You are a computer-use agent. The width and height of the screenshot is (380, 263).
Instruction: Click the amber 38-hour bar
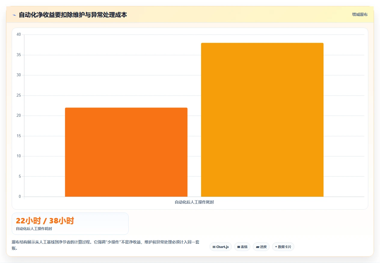pos(262,120)
